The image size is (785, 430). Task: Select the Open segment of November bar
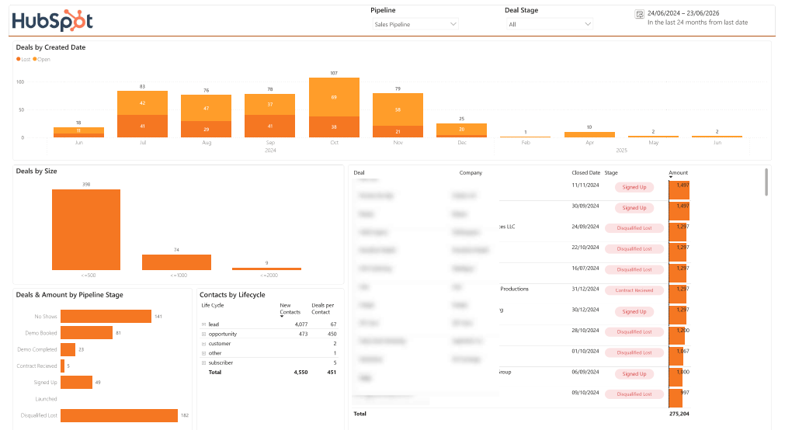pyautogui.click(x=398, y=109)
